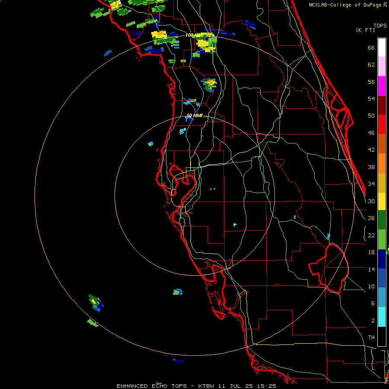389x389 pixels.
Task: Click the black TH legend swatch
Action: coord(382,336)
